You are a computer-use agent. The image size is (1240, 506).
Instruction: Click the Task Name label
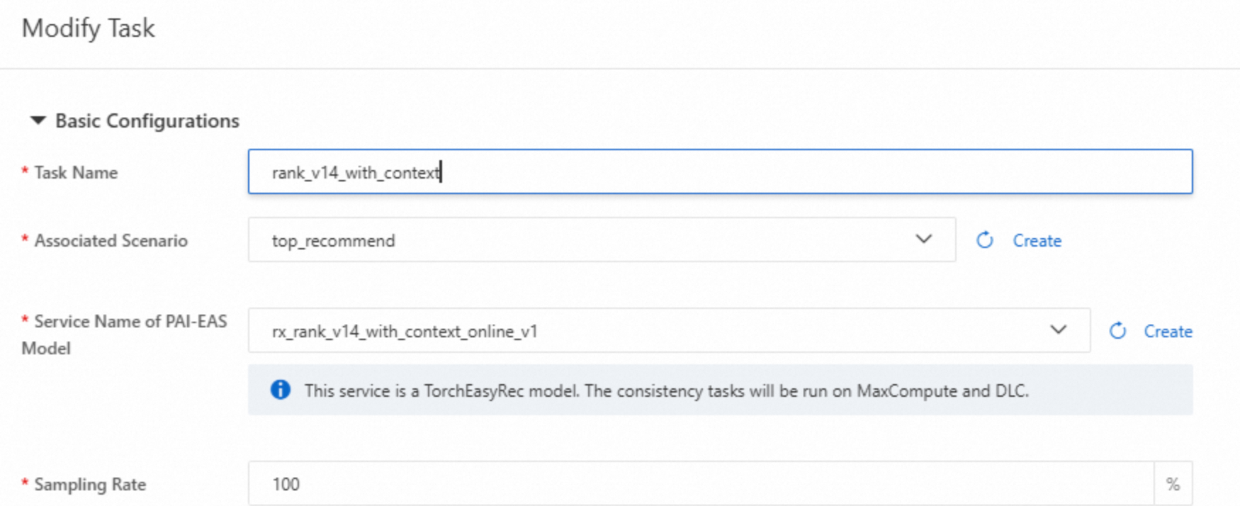(76, 173)
